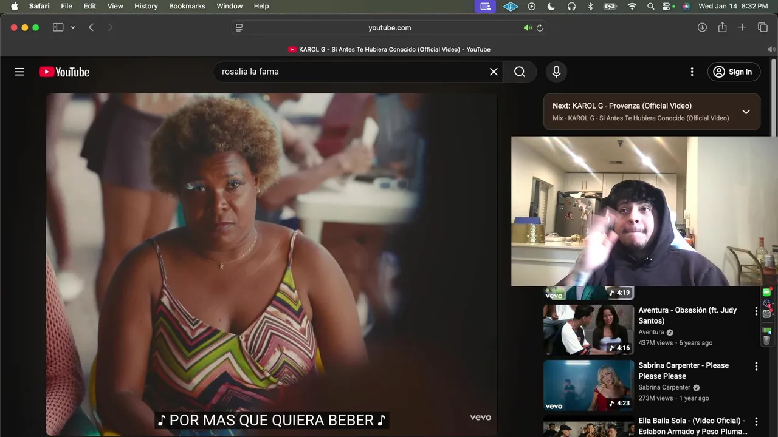The width and height of the screenshot is (778, 437).
Task: Visit the Sabrina Carpenter channel name
Action: tap(664, 387)
